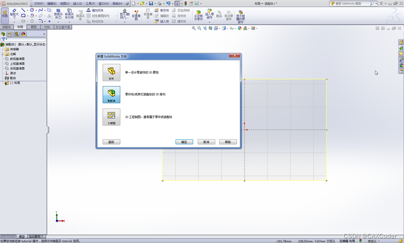Open the 插入(I) menu
Screen dimensions: 404x243
coord(78,3)
